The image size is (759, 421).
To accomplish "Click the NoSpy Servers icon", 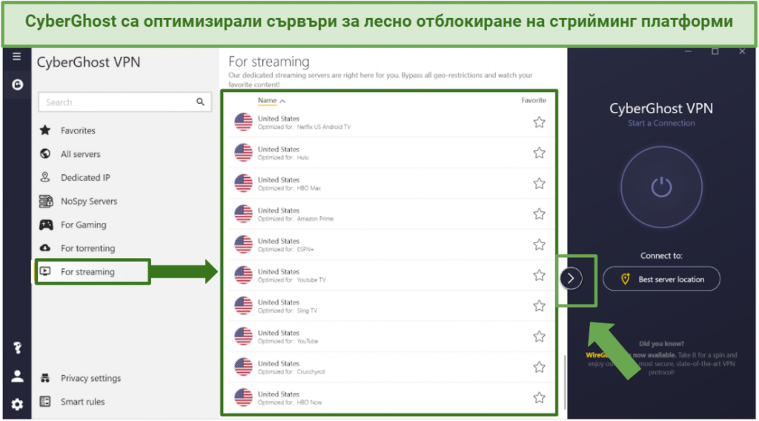I will point(46,201).
